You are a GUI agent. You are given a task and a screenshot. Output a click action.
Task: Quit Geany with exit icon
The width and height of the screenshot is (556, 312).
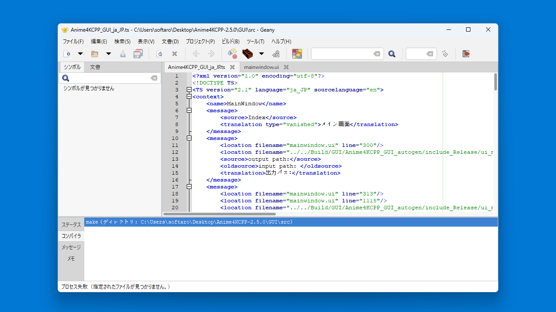[x=466, y=54]
